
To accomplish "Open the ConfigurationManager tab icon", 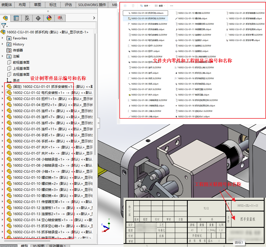I will coord(27,18).
